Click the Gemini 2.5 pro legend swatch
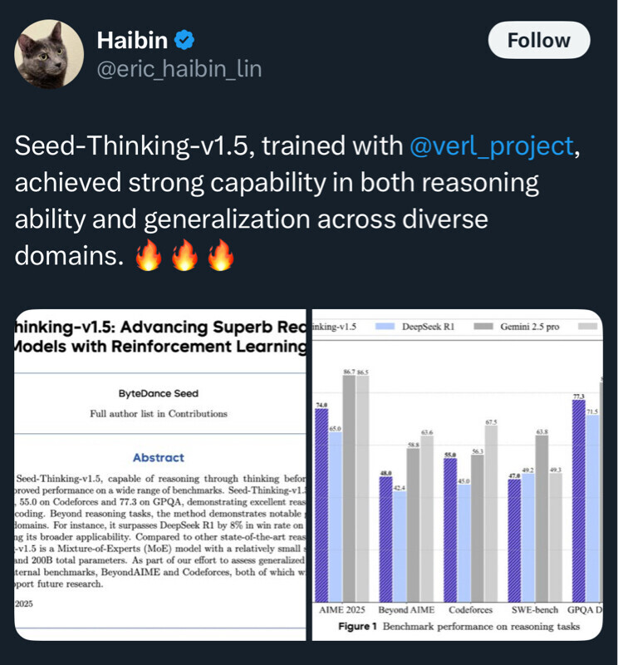This screenshot has height=665, width=618. (x=483, y=327)
